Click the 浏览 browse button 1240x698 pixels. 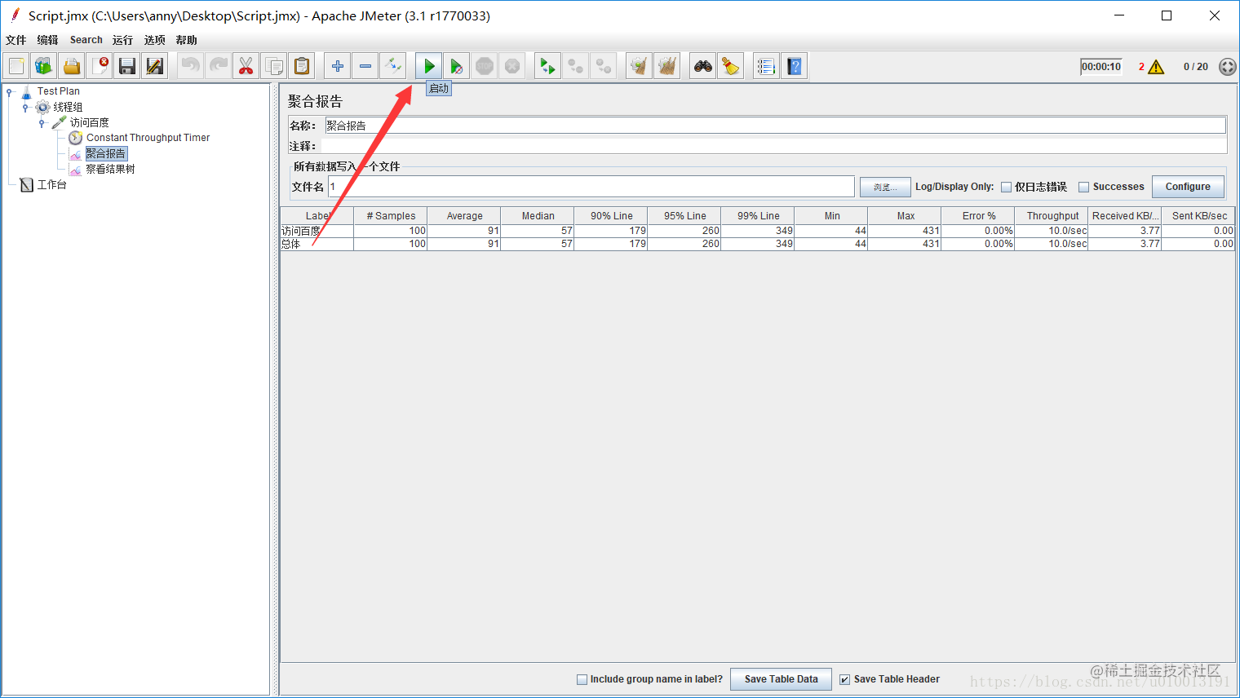coord(885,187)
